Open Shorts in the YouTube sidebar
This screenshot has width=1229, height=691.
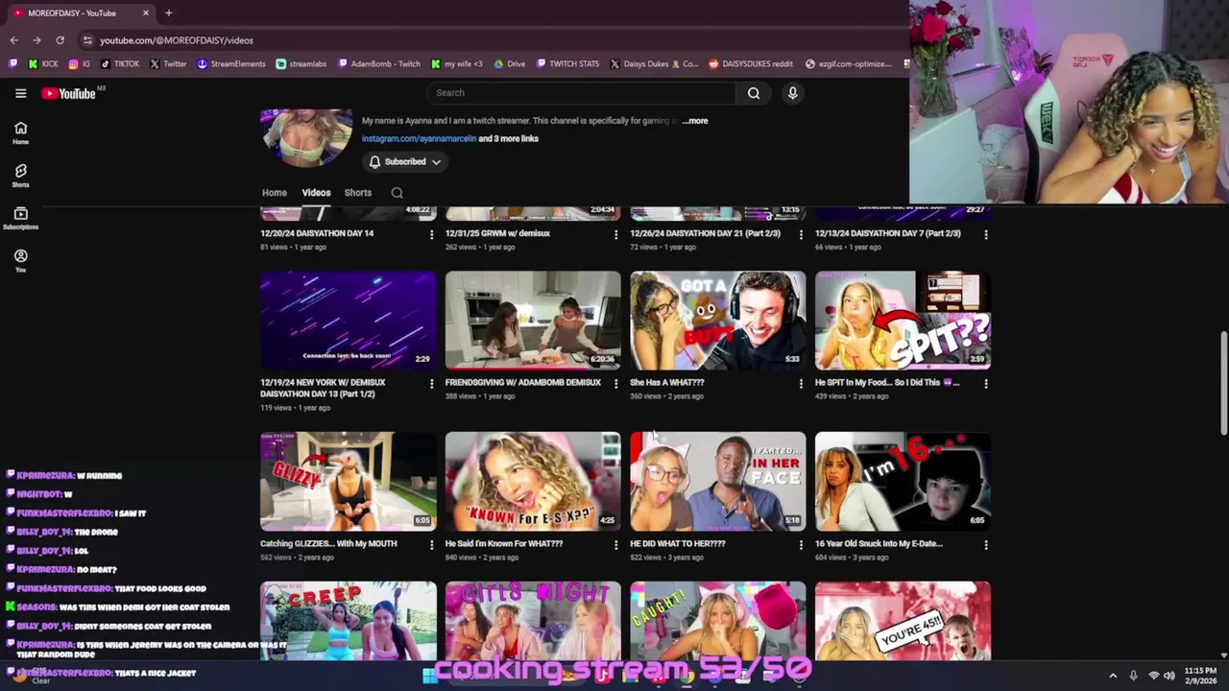click(x=20, y=176)
